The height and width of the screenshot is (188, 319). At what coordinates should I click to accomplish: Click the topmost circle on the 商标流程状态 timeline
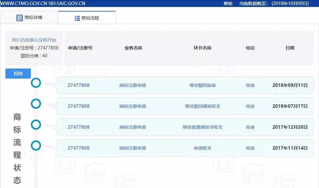tap(36, 83)
